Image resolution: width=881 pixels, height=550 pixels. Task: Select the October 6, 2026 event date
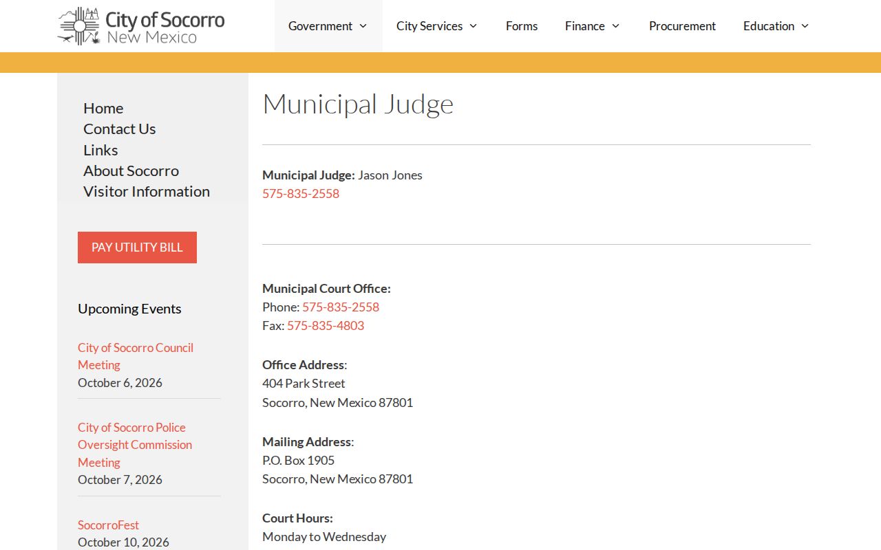point(120,382)
